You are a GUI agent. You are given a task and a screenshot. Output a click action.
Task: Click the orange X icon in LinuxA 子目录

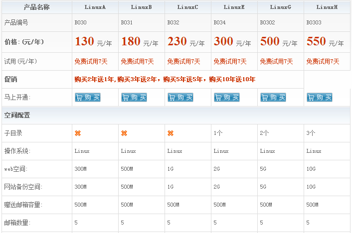[x=78, y=133]
